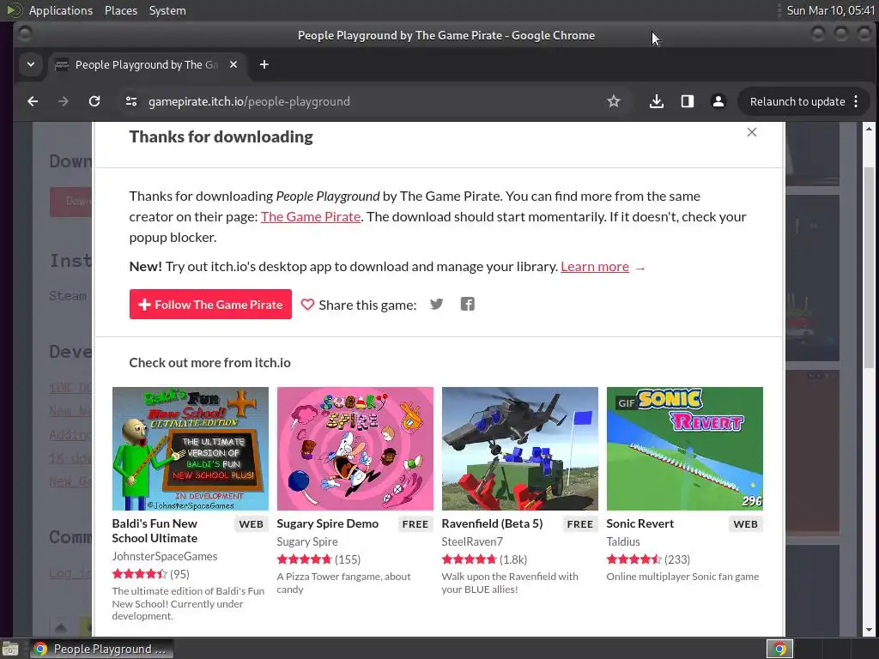The image size is (879, 659).
Task: Click the page vertical scrollbar thumb
Action: (x=869, y=266)
